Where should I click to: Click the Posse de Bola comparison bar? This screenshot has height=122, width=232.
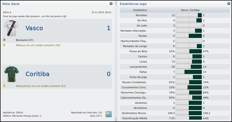[188, 51]
